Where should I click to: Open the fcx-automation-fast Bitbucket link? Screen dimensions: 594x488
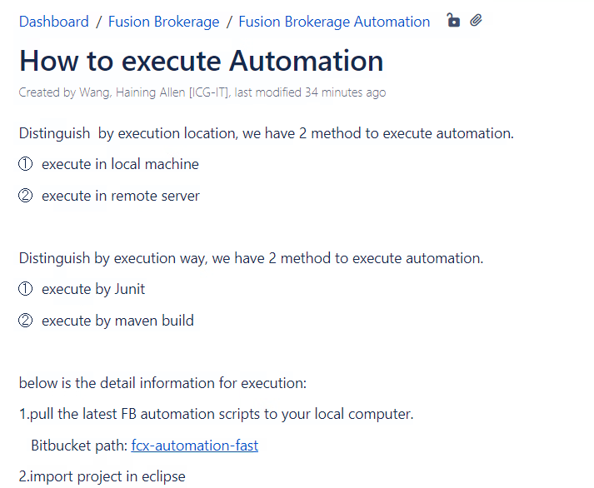[194, 446]
